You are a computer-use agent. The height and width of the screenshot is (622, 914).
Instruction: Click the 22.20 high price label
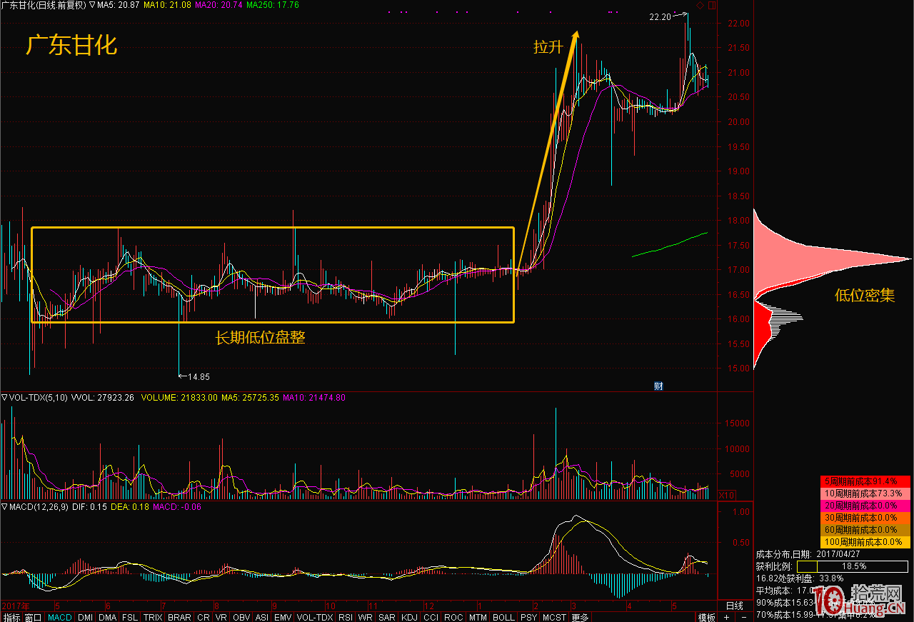point(661,16)
